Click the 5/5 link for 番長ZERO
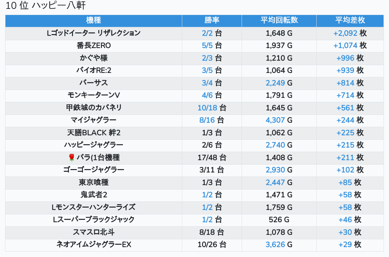The image size is (389, 257). click(207, 45)
